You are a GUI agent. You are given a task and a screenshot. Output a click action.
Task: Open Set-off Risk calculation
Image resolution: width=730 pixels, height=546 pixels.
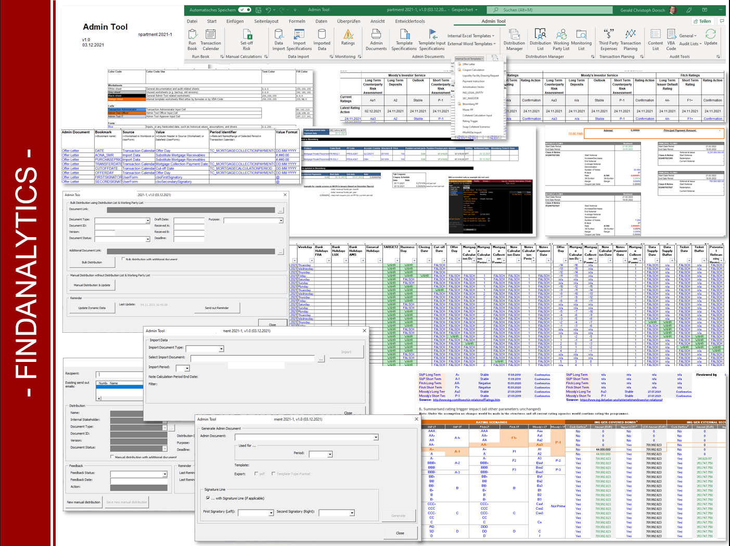pos(247,35)
